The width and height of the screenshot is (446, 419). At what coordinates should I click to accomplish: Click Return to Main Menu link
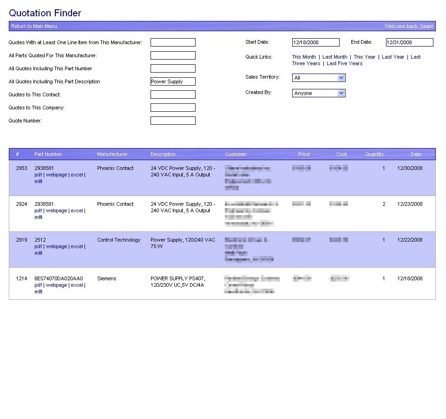coord(34,26)
